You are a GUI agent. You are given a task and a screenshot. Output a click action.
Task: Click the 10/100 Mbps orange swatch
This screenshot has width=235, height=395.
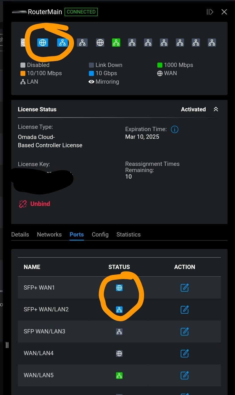point(23,73)
